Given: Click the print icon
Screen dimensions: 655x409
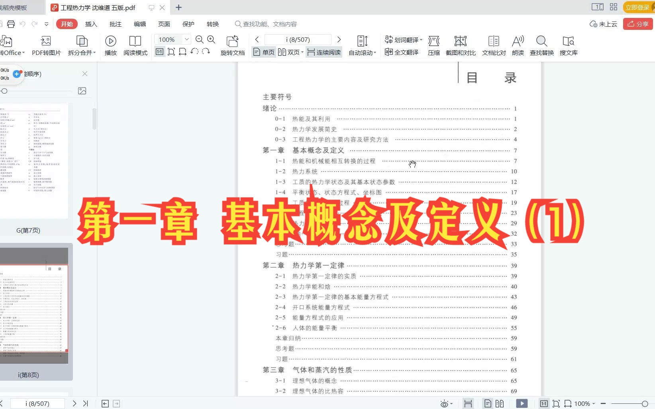Looking at the screenshot, I should (11, 24).
